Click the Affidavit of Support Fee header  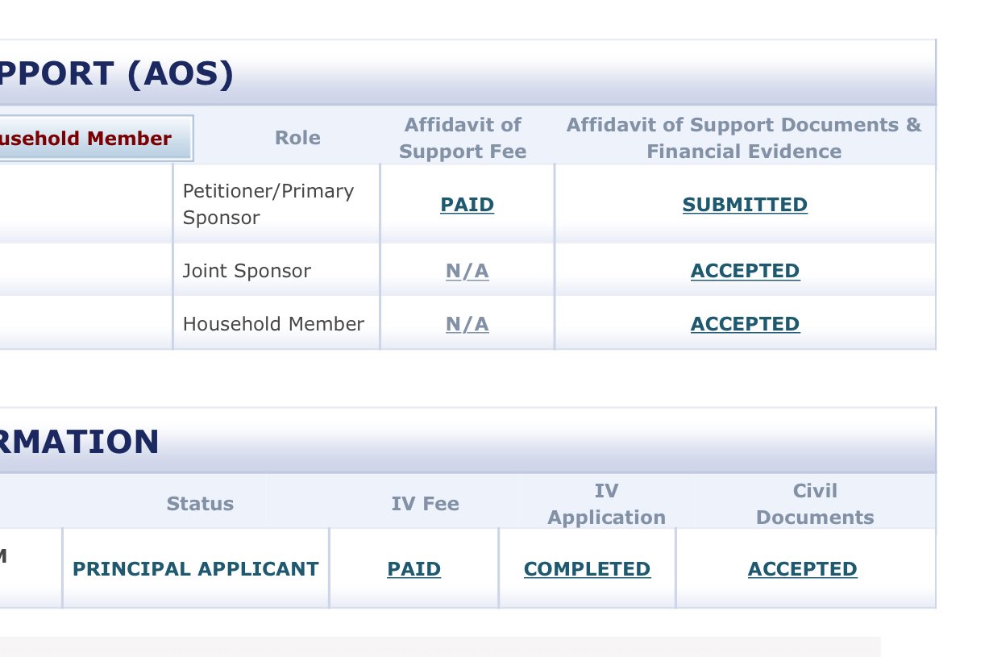click(463, 138)
